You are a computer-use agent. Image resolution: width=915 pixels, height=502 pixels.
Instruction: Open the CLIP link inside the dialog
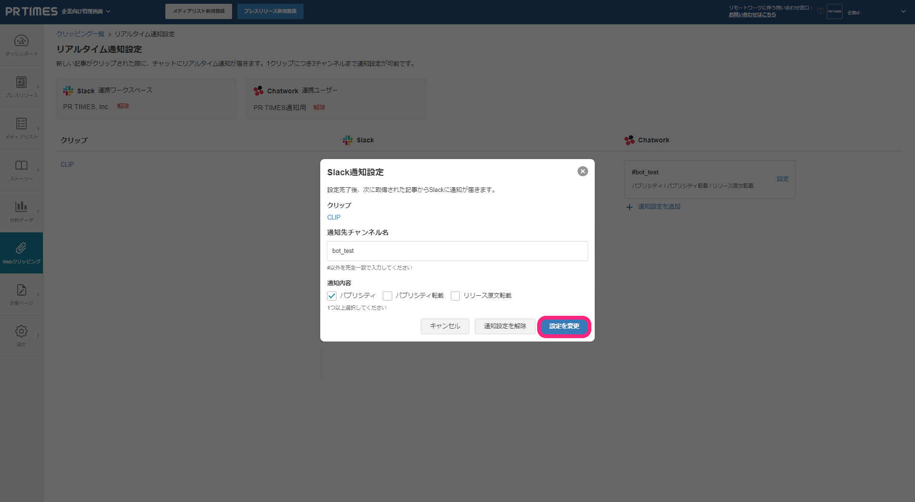pyautogui.click(x=334, y=217)
